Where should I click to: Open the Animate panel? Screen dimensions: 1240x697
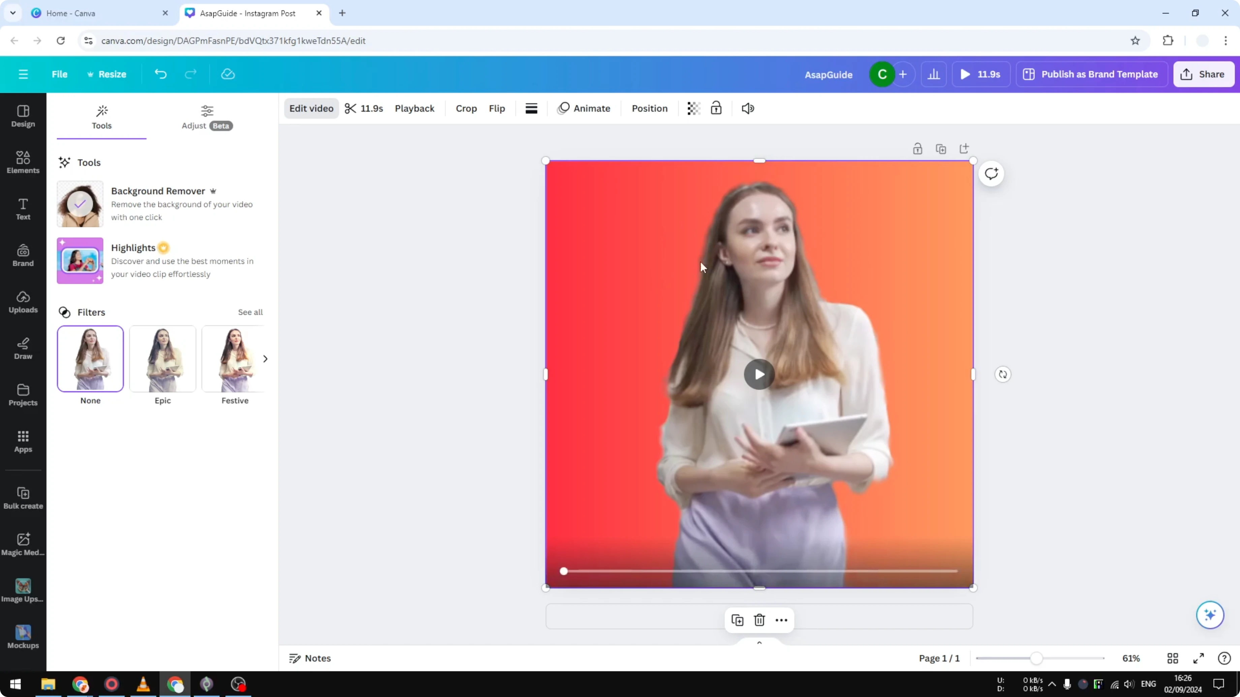tap(583, 108)
